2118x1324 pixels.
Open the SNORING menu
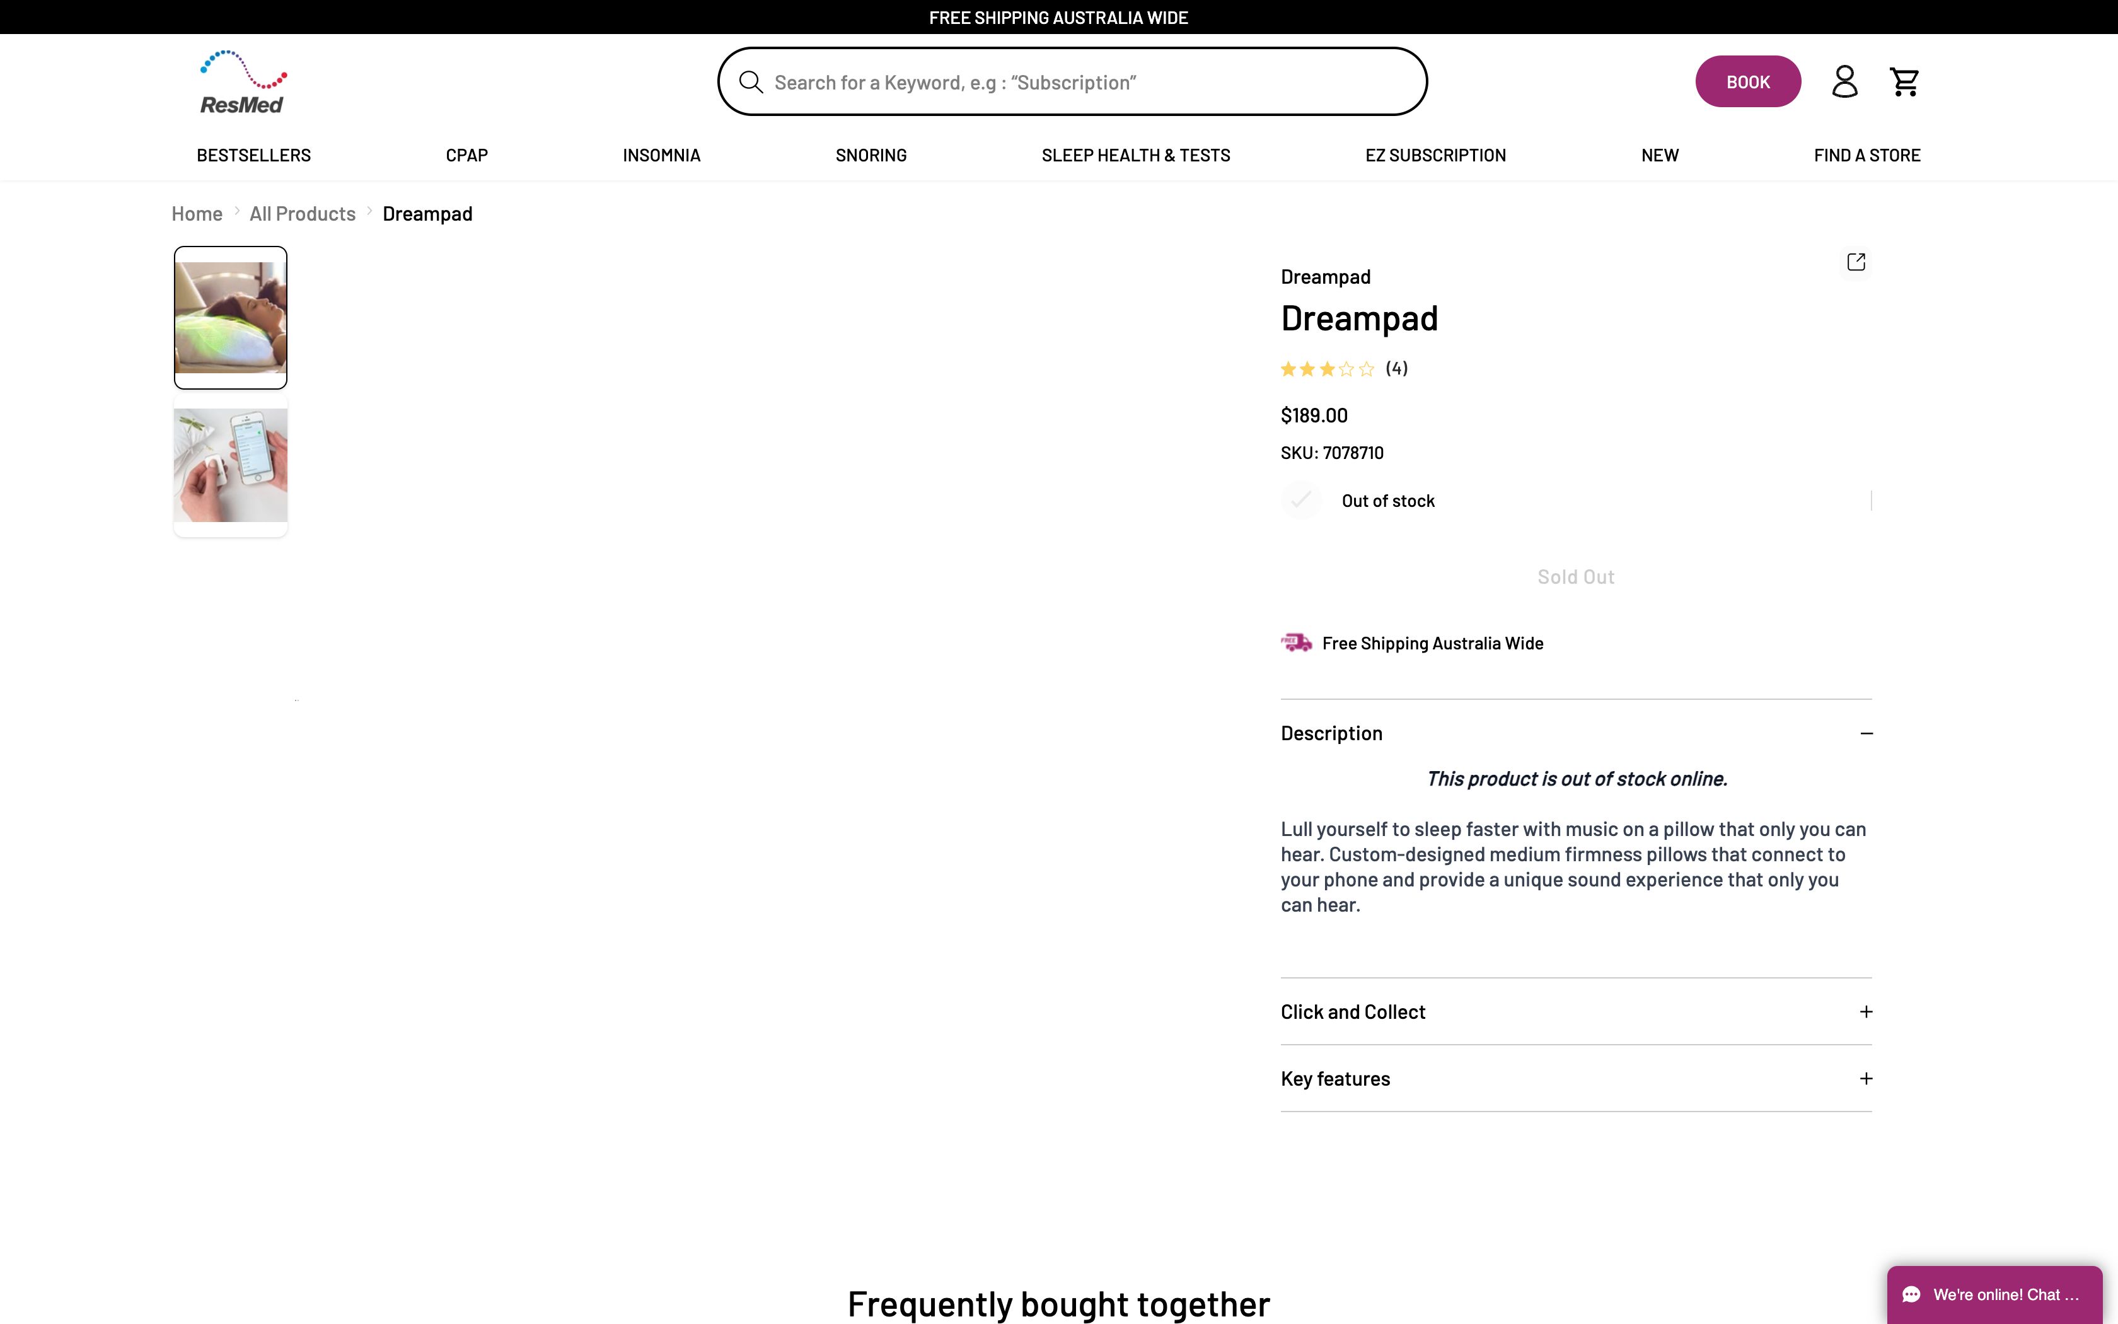tap(870, 155)
